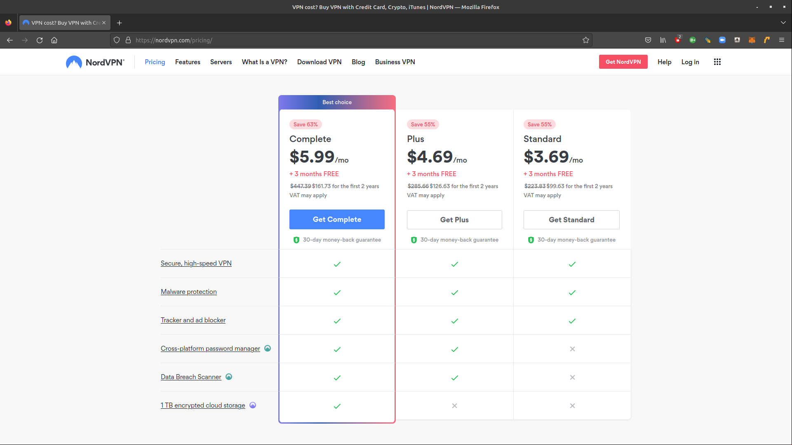This screenshot has width=792, height=445.
Task: Click the Firefox icon in tab bar
Action: (x=8, y=23)
